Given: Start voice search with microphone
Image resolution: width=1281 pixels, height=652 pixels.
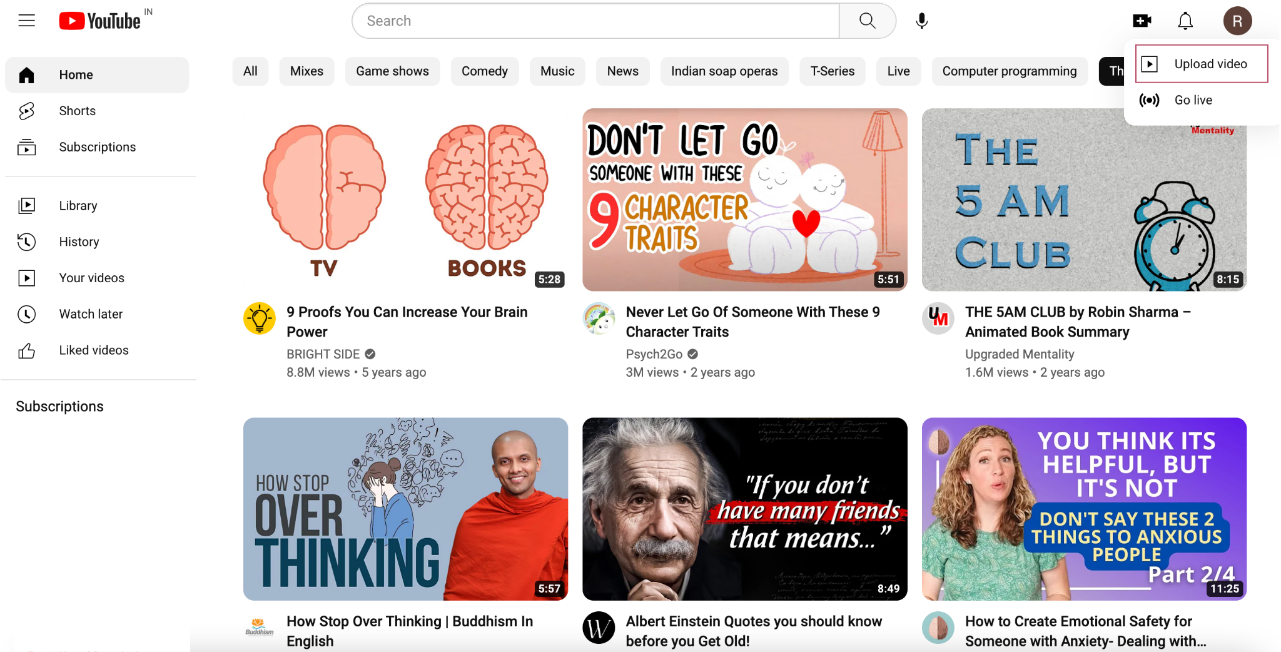Looking at the screenshot, I should click(921, 21).
